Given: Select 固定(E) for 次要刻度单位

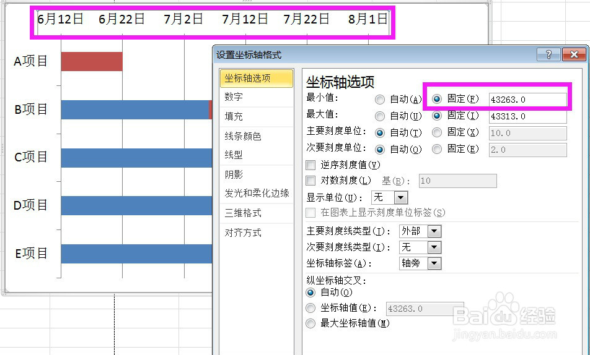Looking at the screenshot, I should (x=437, y=149).
